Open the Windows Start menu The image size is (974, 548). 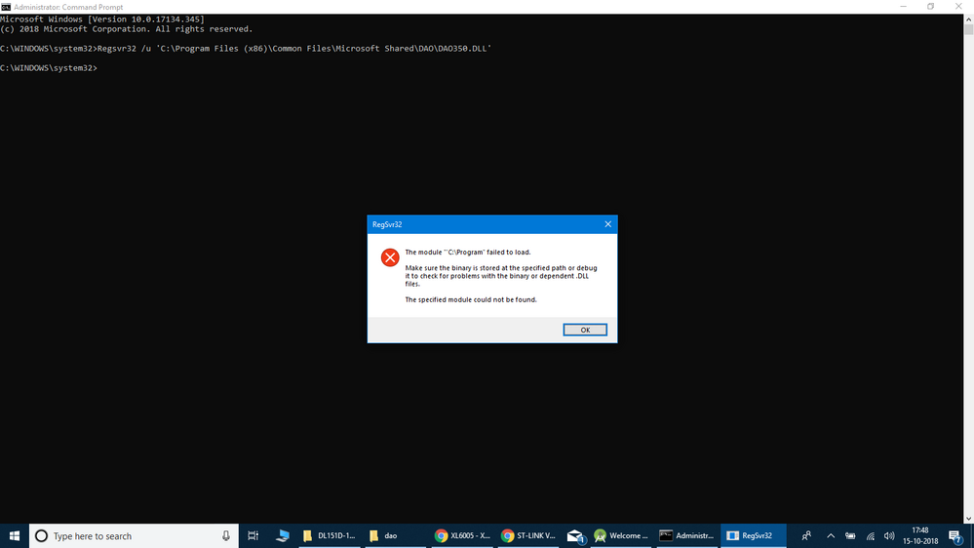pyautogui.click(x=15, y=535)
